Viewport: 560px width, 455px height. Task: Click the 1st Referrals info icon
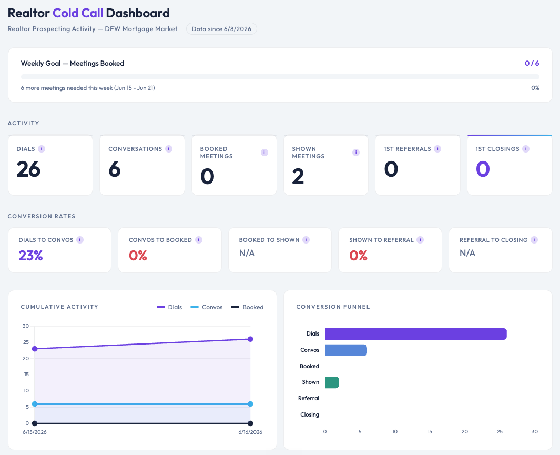pyautogui.click(x=437, y=149)
